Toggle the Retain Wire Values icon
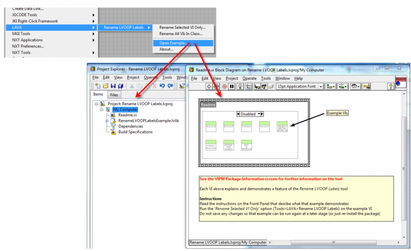This screenshot has height=251, width=411. click(x=249, y=86)
